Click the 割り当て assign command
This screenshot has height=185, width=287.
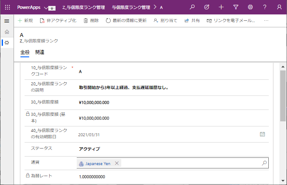(x=165, y=20)
